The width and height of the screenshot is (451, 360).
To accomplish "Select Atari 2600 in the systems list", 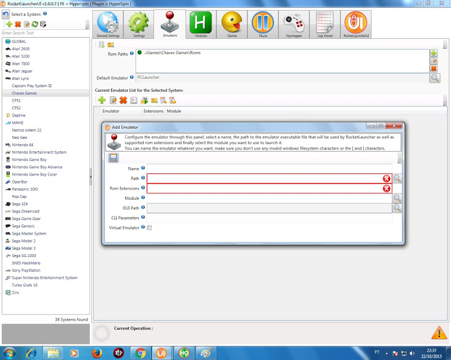I will click(21, 49).
